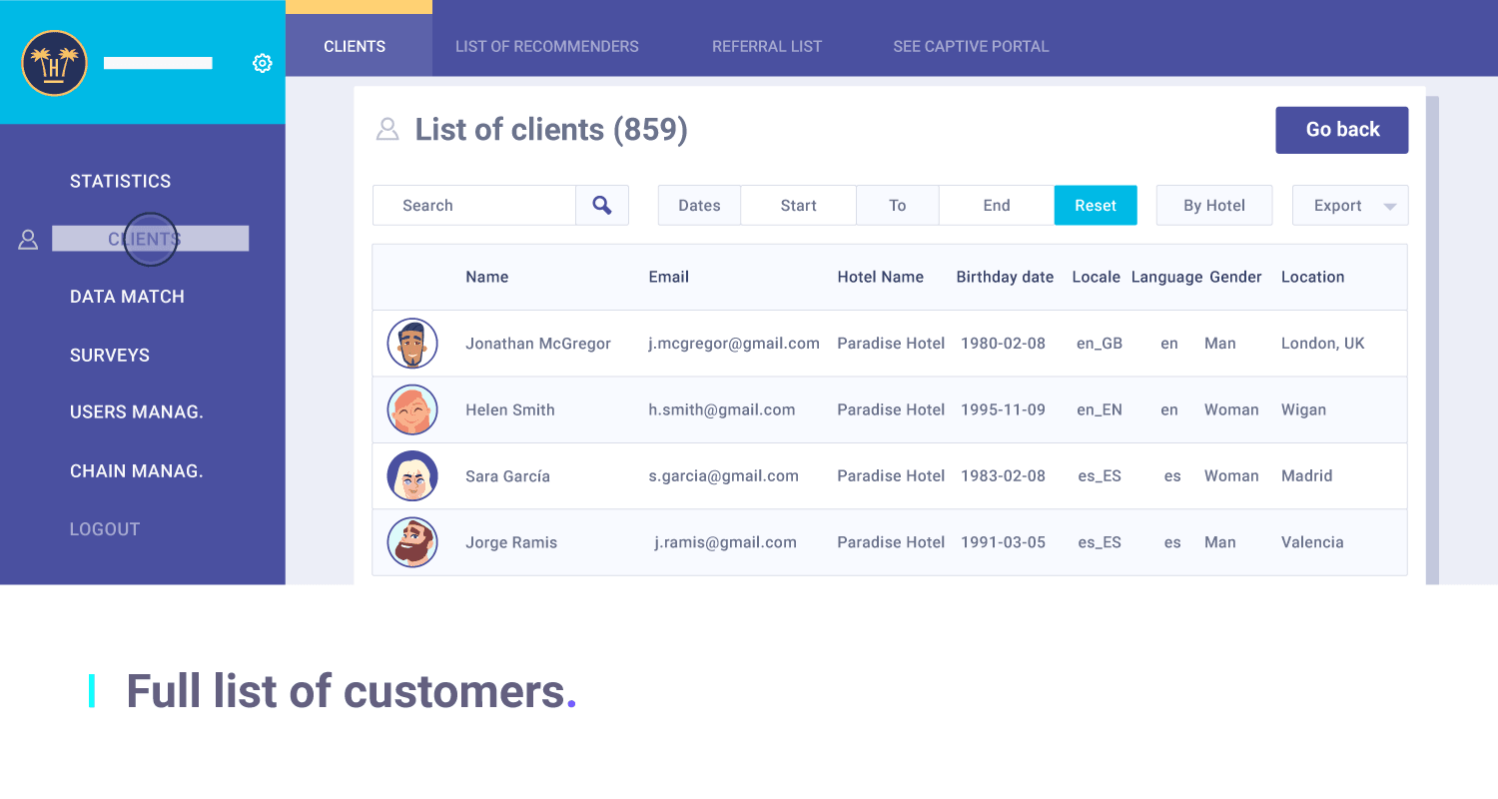Open the Referral List tab
The width and height of the screenshot is (1498, 799).
tap(766, 46)
